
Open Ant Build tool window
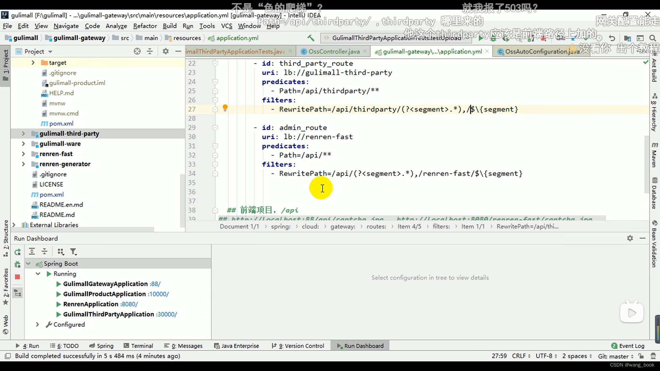point(654,68)
